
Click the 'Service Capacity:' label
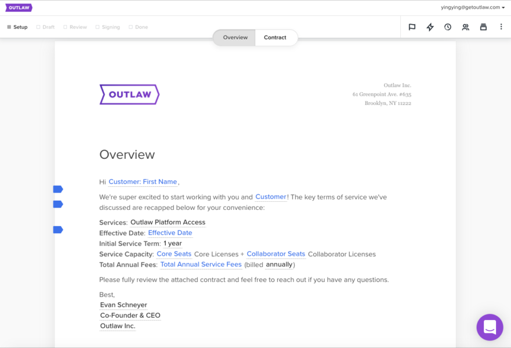[x=126, y=254]
